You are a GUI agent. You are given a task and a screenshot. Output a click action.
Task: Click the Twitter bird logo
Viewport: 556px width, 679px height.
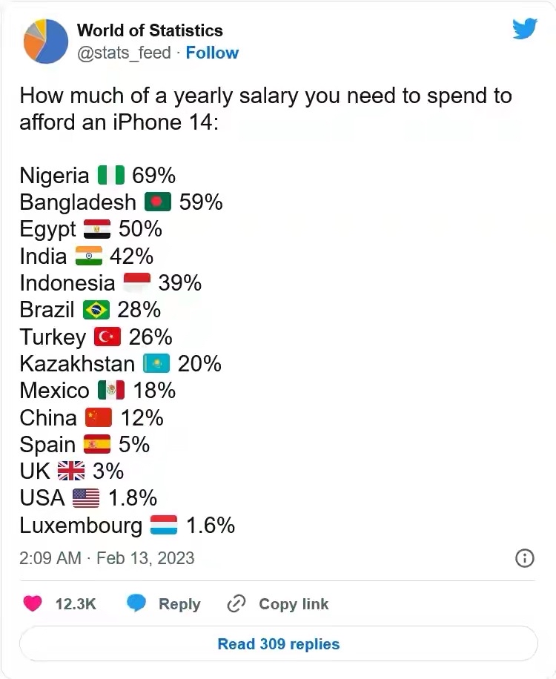[x=524, y=29]
